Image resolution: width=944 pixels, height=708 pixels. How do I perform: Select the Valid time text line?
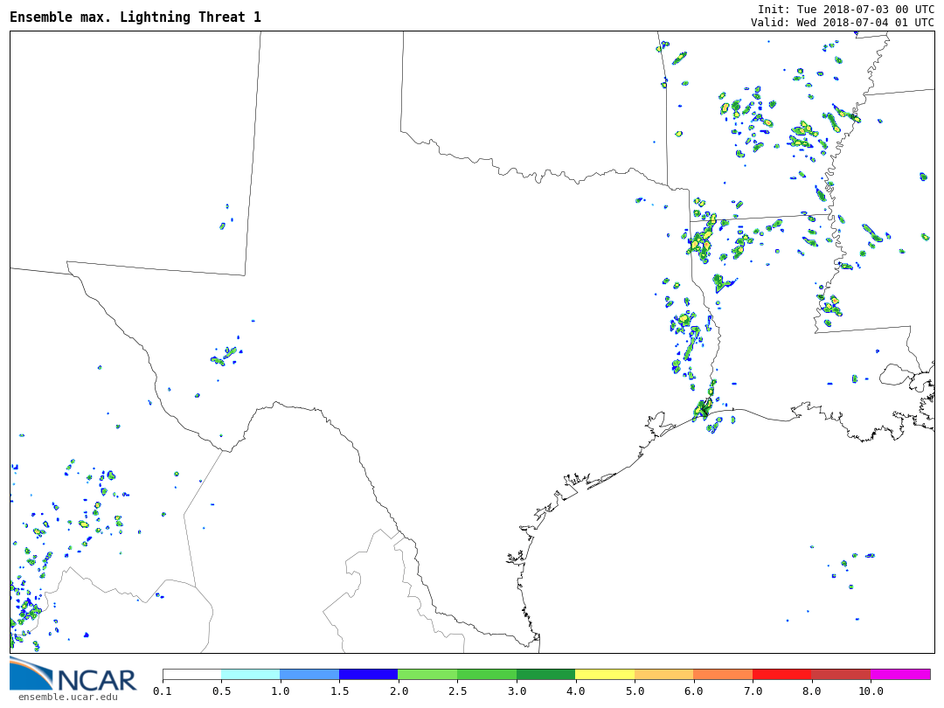pos(842,22)
